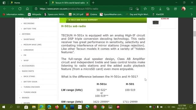This screenshot has width=196, height=110.
Task: Click the address bar URL
Action: pos(69,9)
